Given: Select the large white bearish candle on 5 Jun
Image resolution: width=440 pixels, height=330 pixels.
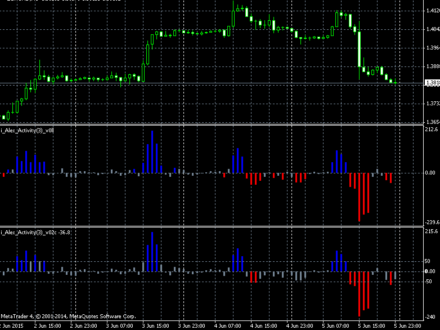Looking at the screenshot, I should click(359, 49).
